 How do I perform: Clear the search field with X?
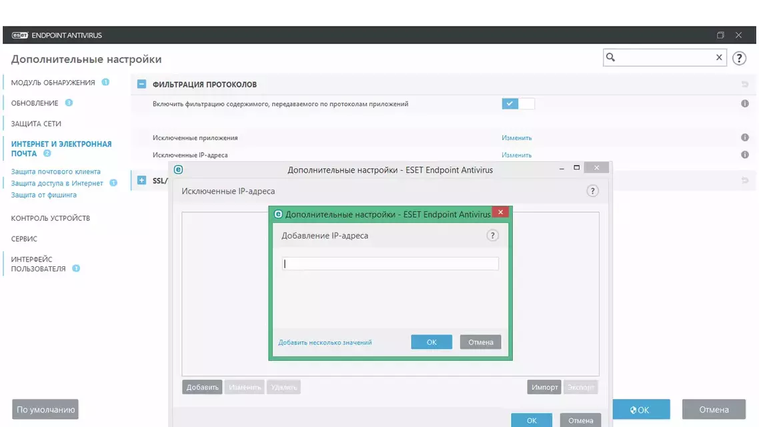click(x=719, y=57)
